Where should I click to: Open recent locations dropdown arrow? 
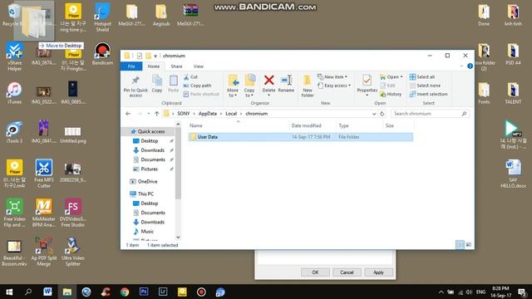(149, 114)
